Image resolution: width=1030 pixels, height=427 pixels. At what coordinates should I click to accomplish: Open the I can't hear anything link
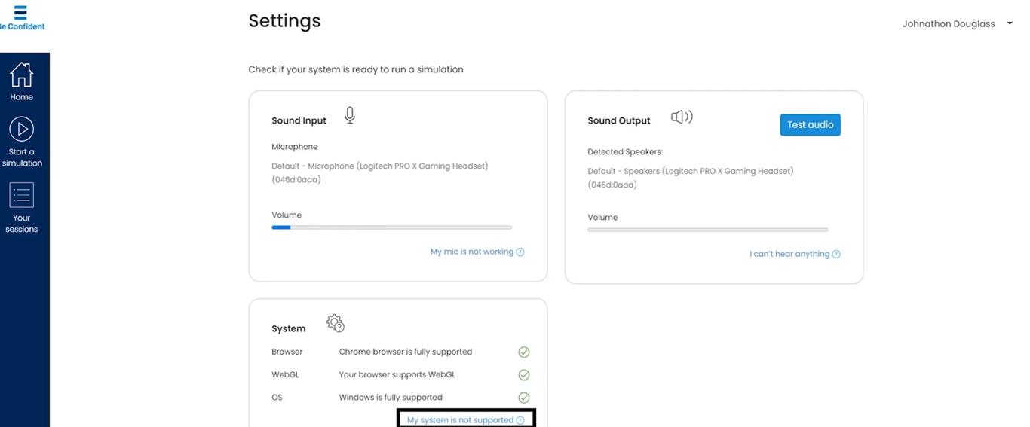(789, 254)
